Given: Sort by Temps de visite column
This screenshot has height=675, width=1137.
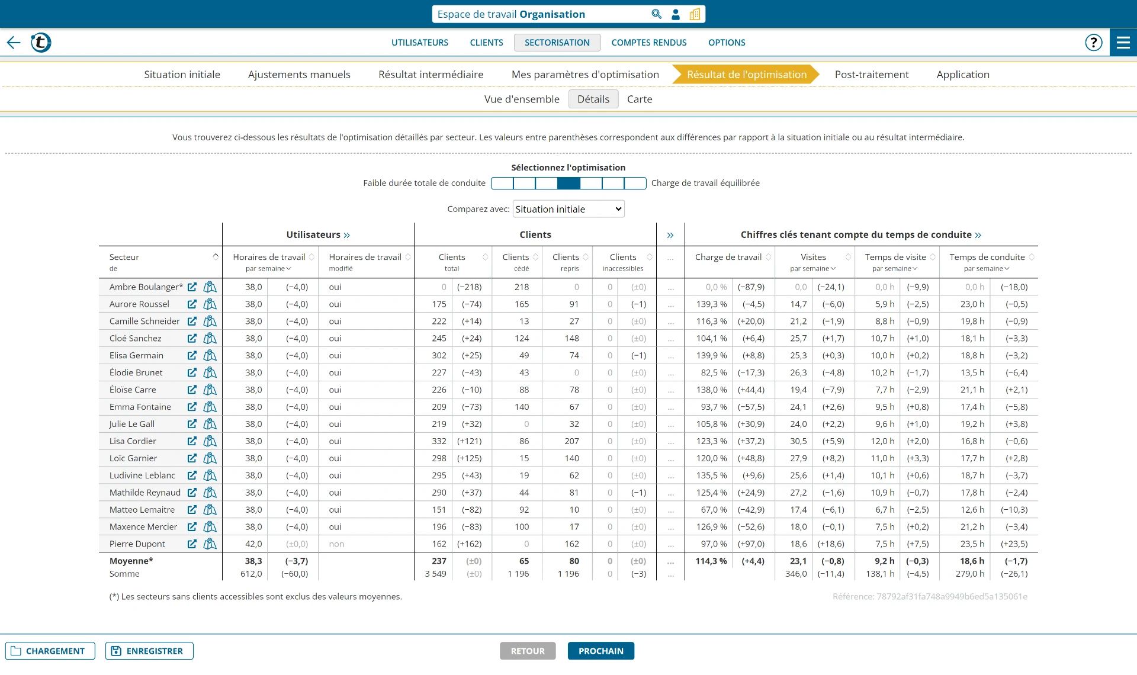Looking at the screenshot, I should [933, 257].
